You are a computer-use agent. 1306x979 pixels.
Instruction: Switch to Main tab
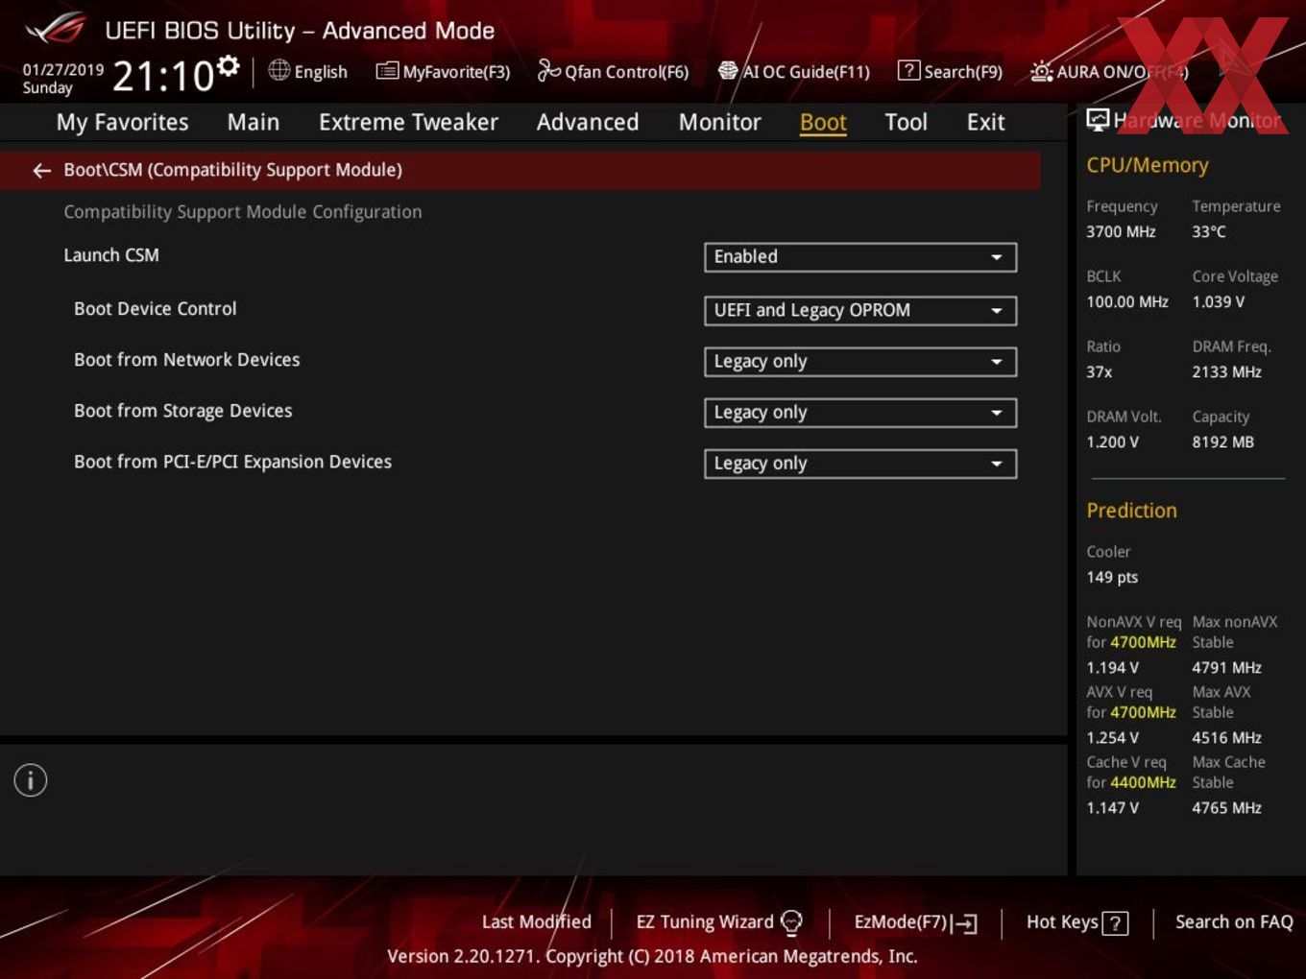[x=254, y=123]
